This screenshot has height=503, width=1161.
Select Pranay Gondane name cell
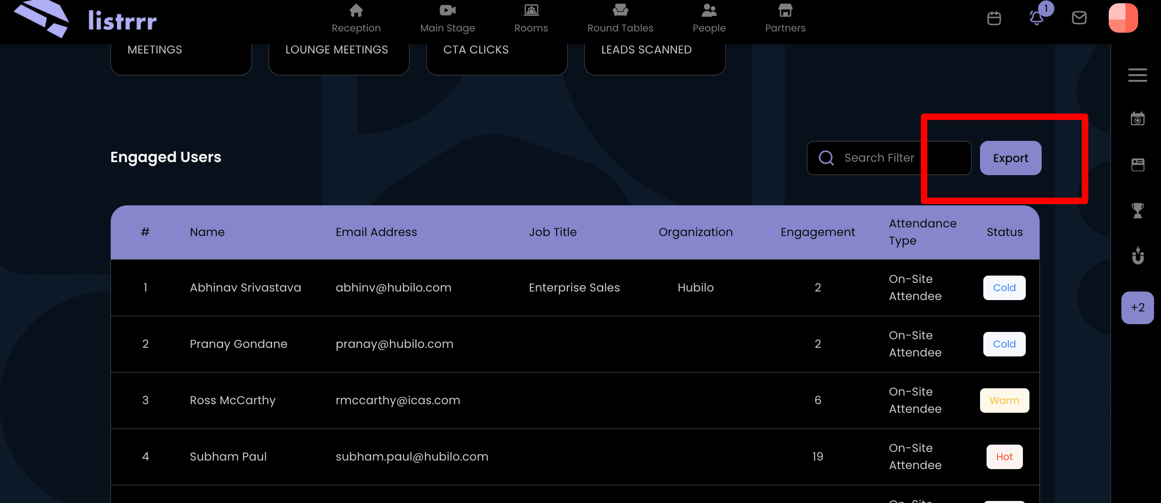pos(239,344)
